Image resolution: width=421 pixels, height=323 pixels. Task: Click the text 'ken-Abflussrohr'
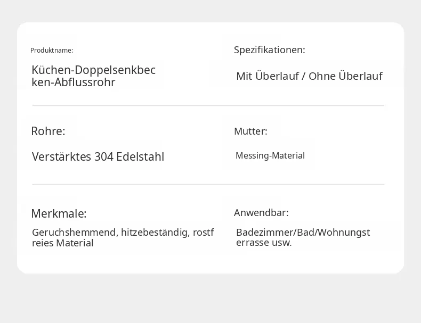[x=74, y=82]
